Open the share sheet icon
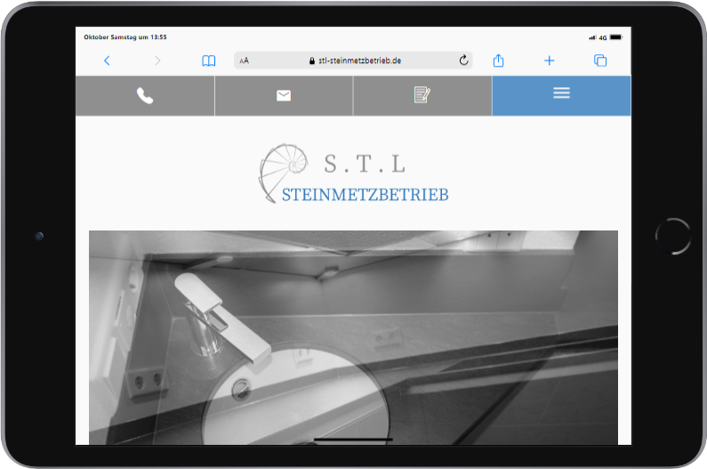Viewport: 707px width, 469px height. (498, 60)
